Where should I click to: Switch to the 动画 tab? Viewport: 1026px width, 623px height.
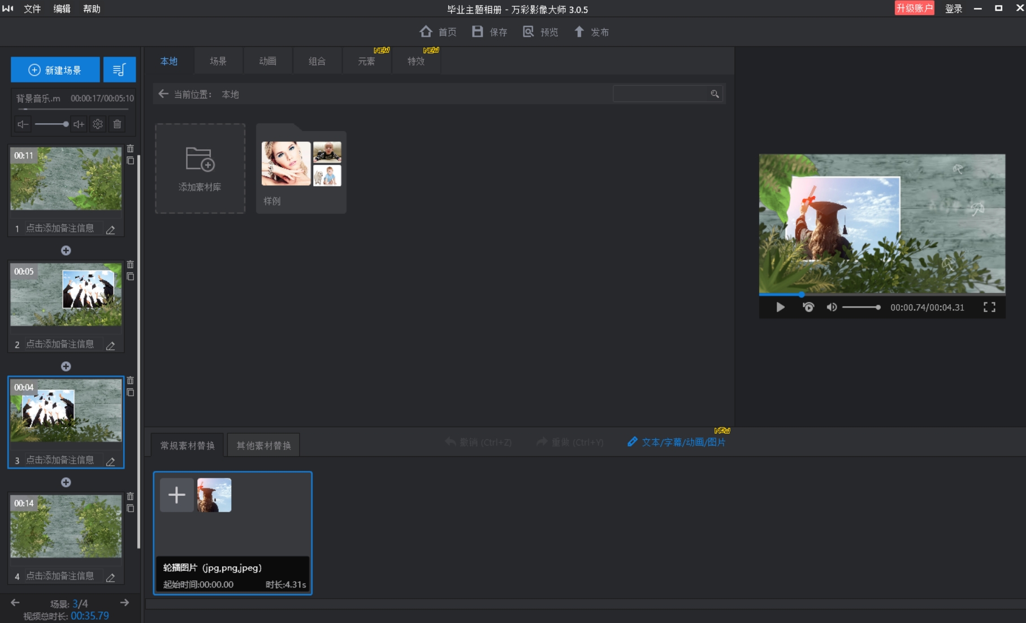(x=268, y=61)
